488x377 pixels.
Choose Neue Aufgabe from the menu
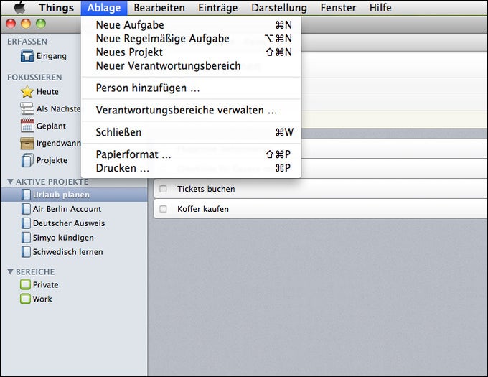click(191, 25)
